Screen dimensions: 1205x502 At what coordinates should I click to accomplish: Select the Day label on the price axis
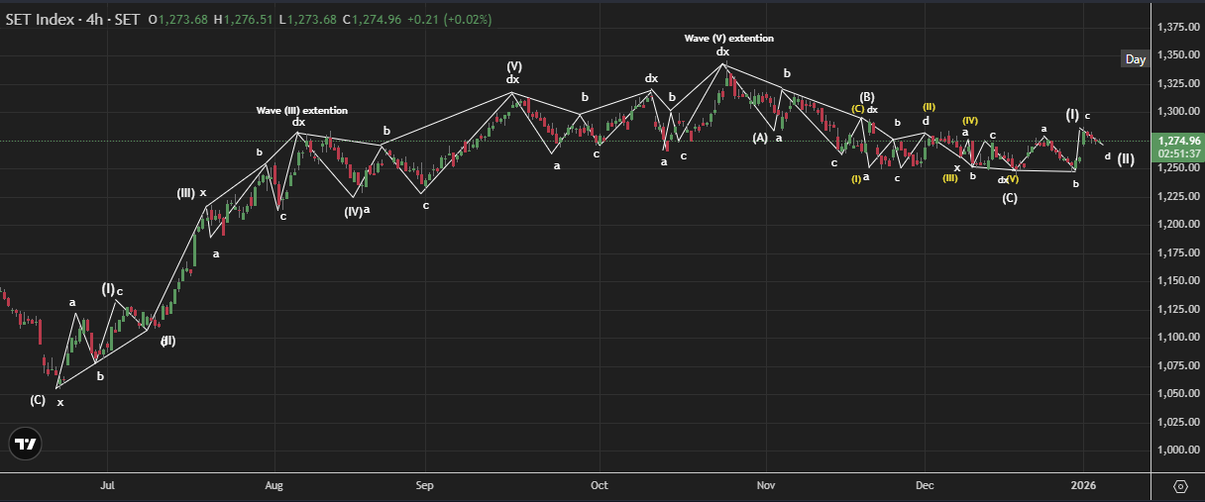[1136, 59]
